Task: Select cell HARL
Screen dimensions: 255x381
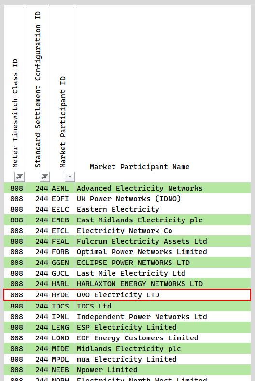Action: [62, 284]
